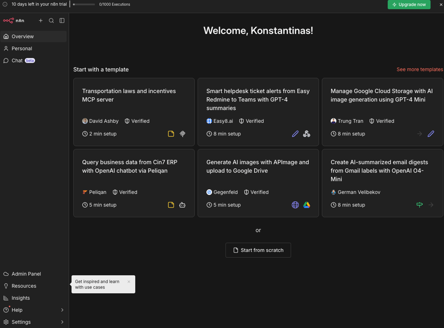Open Manage Google Cloud Storage template
Image resolution: width=444 pixels, height=328 pixels.
point(382,112)
